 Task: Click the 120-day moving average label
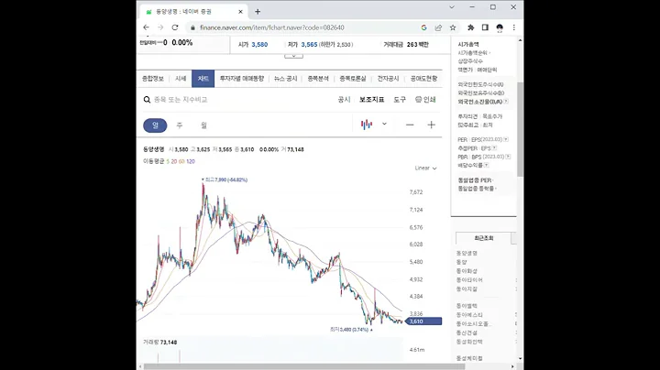191,161
